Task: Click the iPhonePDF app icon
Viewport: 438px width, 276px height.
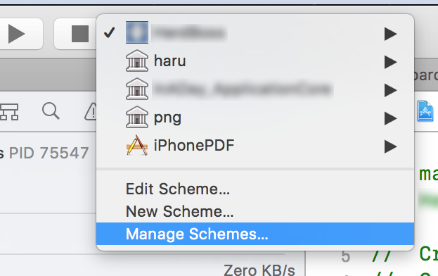Action: (137, 145)
